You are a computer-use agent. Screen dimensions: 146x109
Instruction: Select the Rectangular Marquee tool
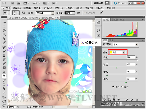pyautogui.click(x=4, y=26)
